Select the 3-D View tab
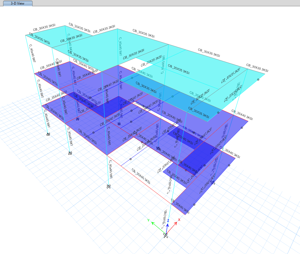Screen dimensions: 300x254 18,3
